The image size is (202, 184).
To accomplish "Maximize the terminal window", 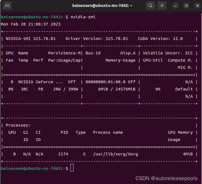I will click(x=186, y=6).
